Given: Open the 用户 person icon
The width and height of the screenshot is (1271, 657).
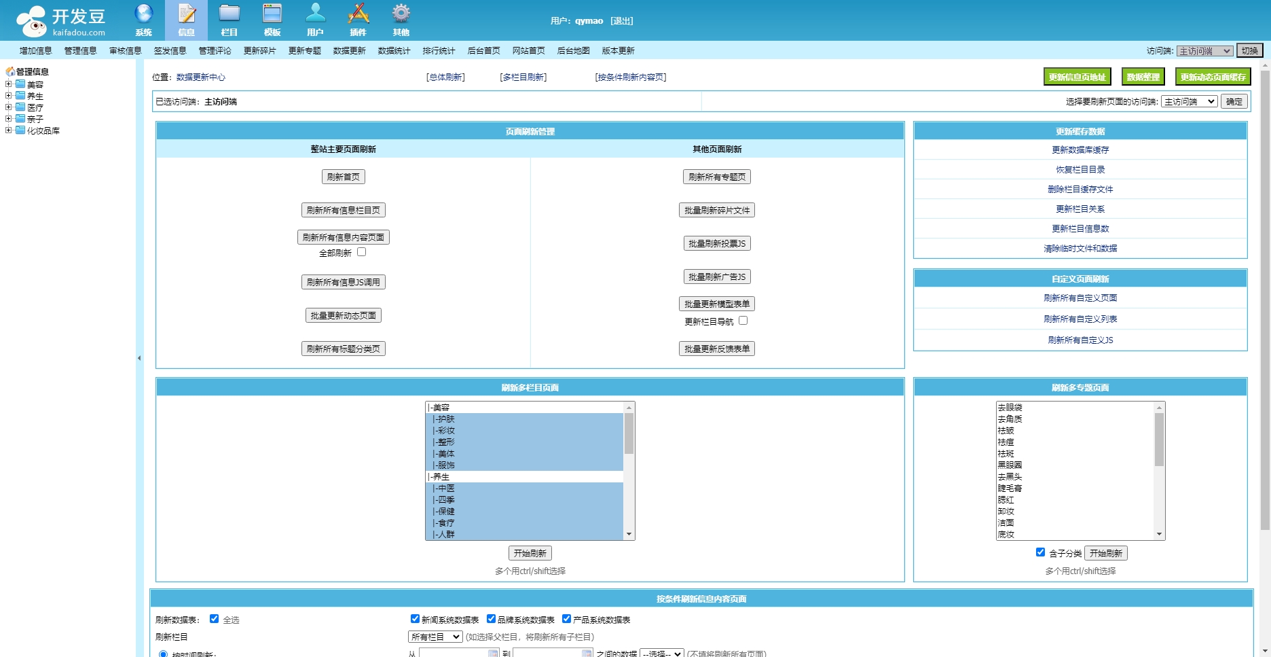Looking at the screenshot, I should [315, 14].
